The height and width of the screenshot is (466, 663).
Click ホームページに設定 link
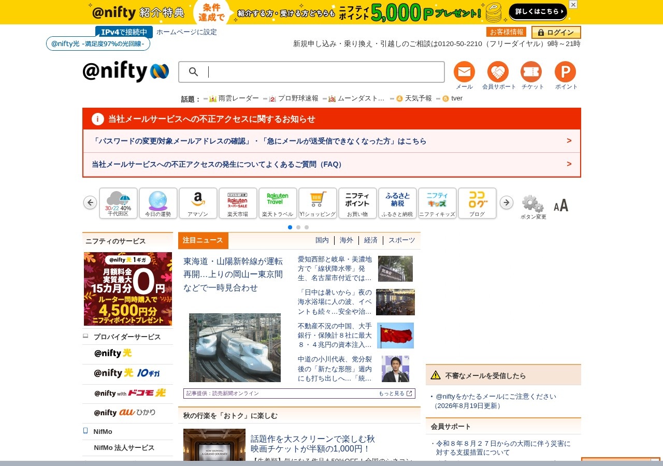(x=186, y=32)
